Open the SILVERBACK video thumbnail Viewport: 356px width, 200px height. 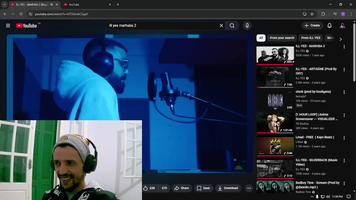point(275,169)
